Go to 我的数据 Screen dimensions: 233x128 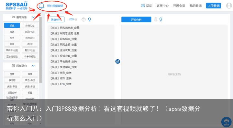click(195, 6)
